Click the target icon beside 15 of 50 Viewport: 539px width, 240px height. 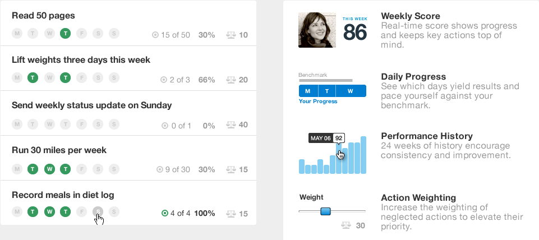(x=155, y=35)
